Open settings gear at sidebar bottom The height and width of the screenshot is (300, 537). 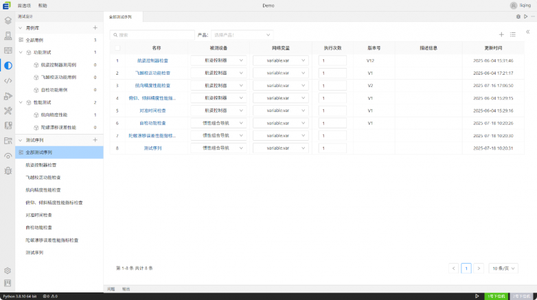pos(8,270)
